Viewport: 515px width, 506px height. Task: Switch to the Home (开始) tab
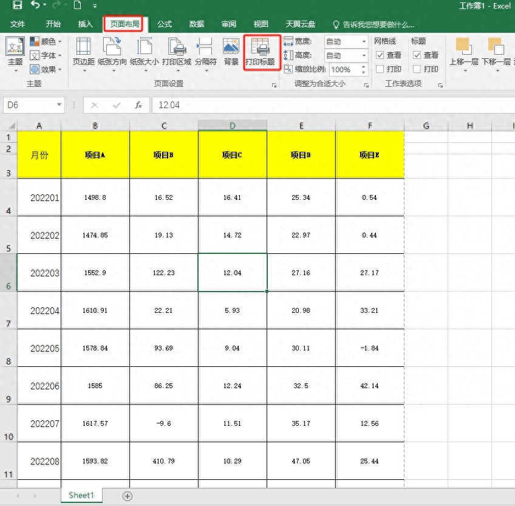[x=53, y=24]
